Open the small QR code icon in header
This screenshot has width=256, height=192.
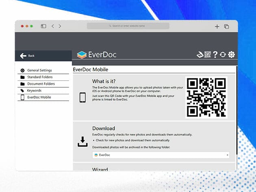[x=208, y=55]
